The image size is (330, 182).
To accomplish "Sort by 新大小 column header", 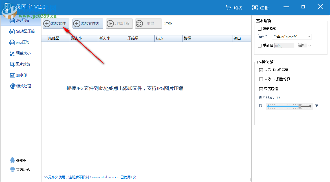I will pyautogui.click(x=112, y=38).
